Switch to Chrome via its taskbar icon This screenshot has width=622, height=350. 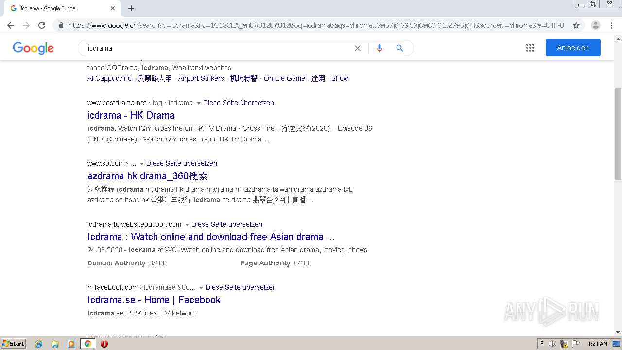pos(87,344)
